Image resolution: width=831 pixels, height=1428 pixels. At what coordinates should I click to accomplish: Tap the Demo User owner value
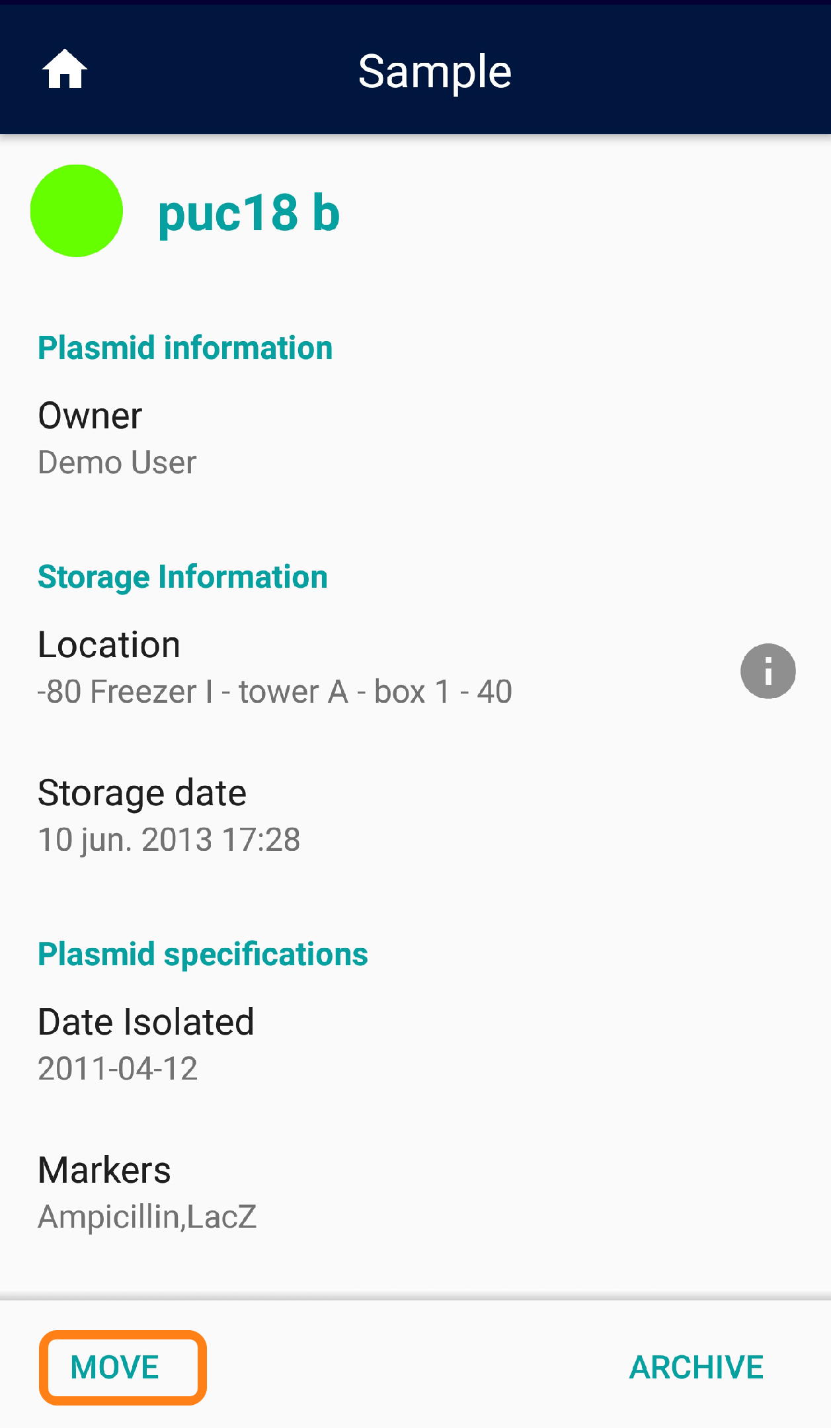tap(117, 462)
